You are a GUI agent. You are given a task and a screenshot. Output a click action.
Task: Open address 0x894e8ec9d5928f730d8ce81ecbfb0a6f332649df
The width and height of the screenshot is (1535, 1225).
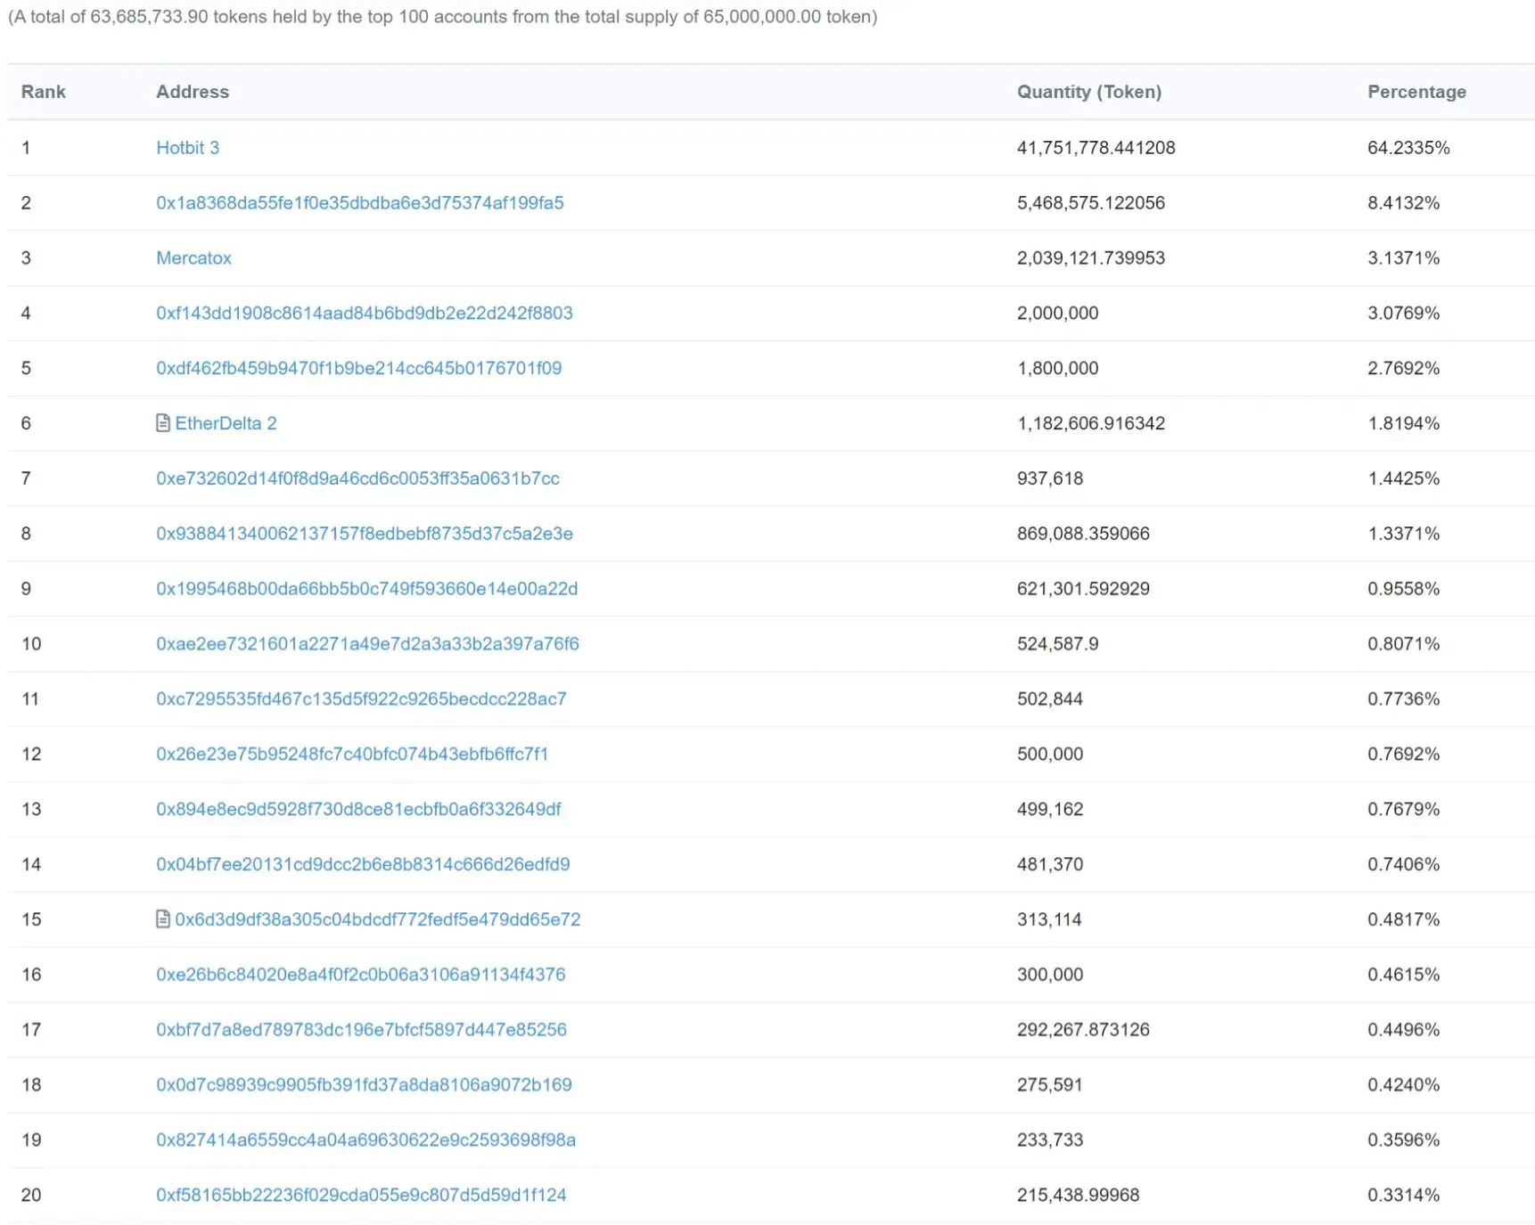pyautogui.click(x=358, y=810)
